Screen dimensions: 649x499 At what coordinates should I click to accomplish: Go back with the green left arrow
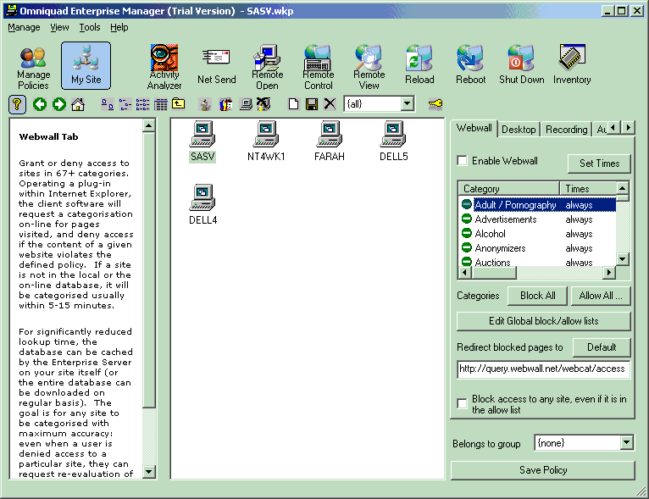point(40,104)
